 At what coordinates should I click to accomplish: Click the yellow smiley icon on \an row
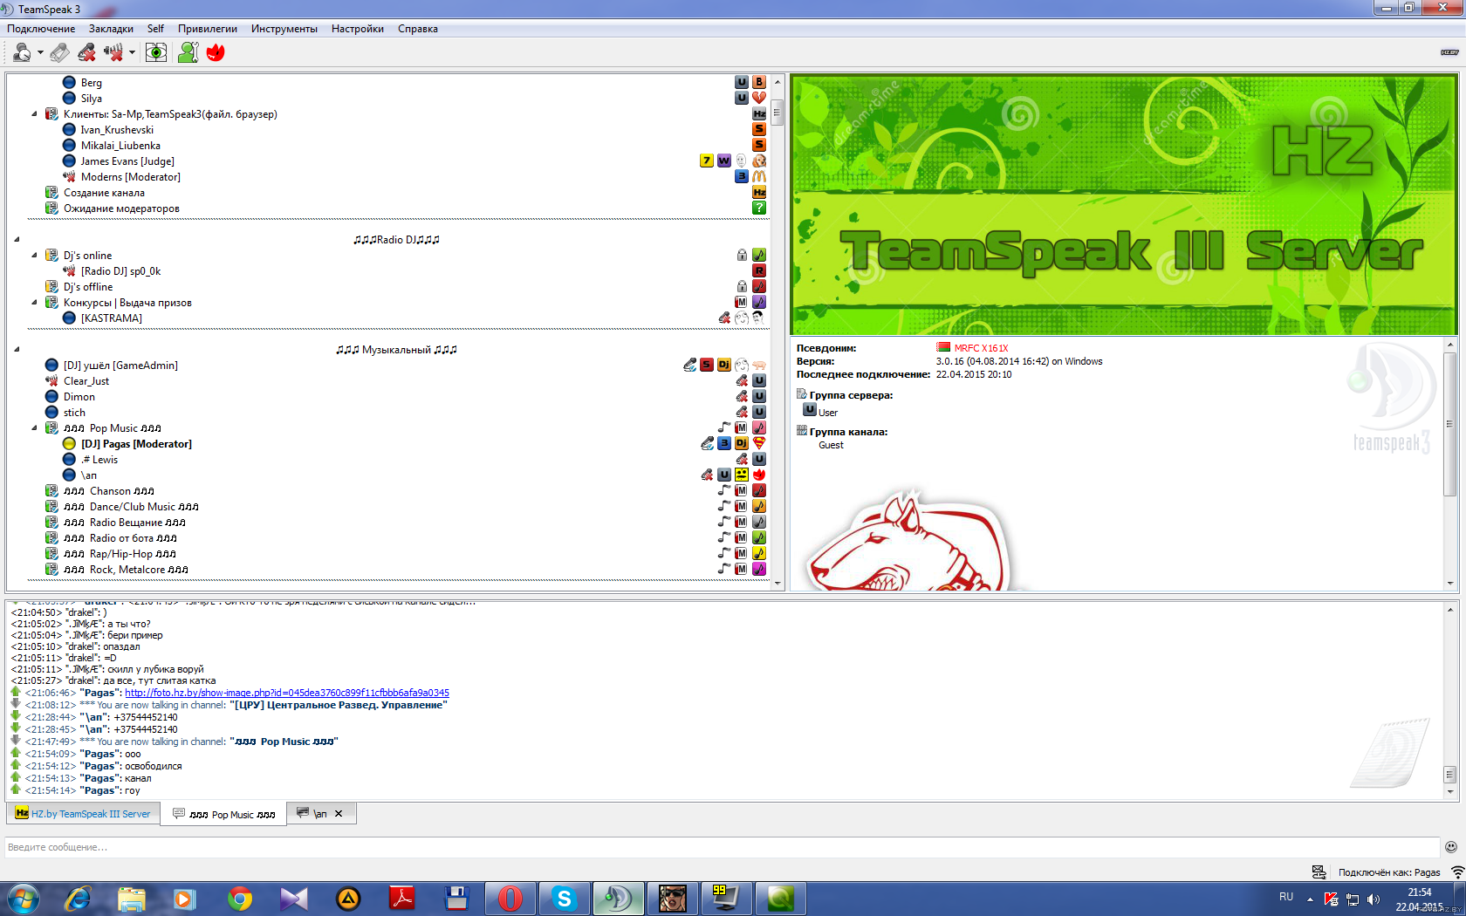742,475
